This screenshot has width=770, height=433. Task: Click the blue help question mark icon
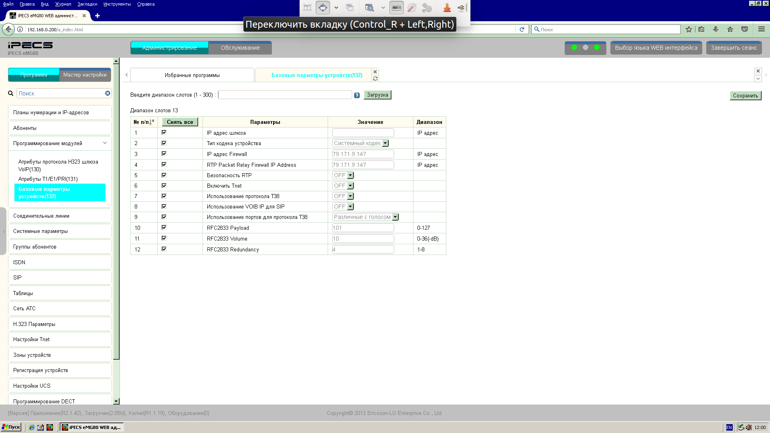357,95
